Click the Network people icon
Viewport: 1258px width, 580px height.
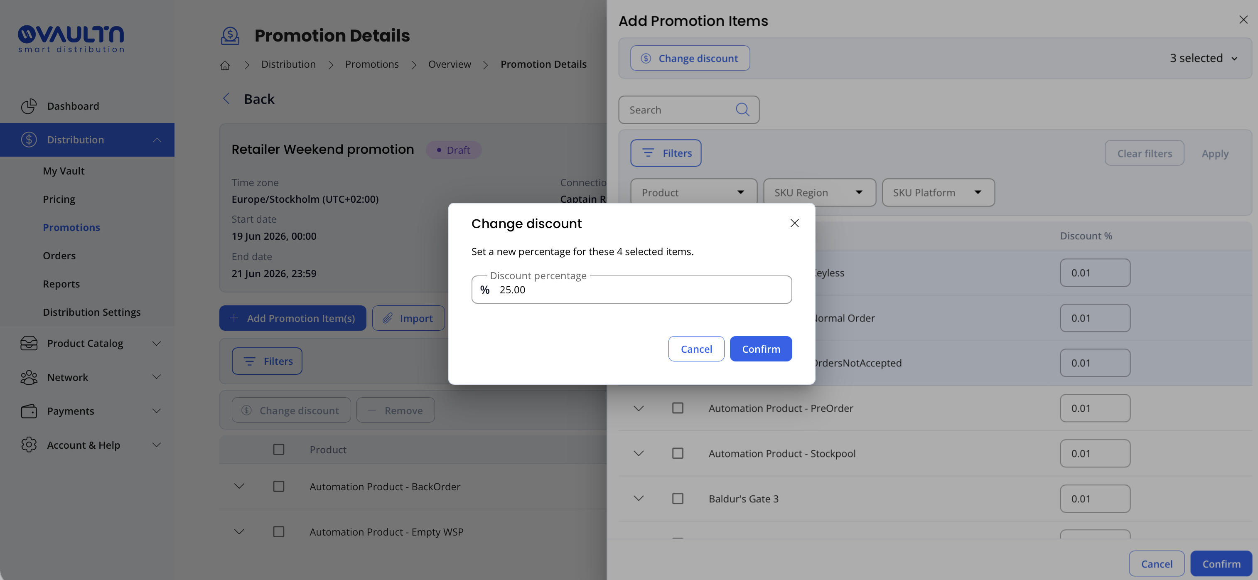[29, 377]
